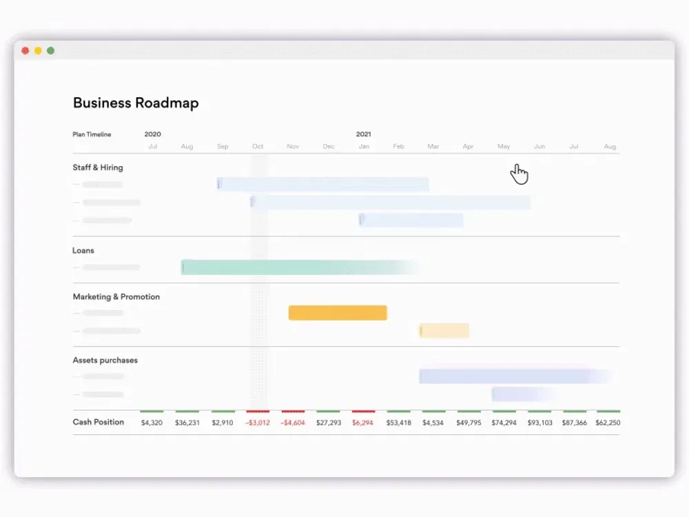This screenshot has height=517, width=689.
Task: Select the short purple Assets purchases bar
Action: point(523,394)
